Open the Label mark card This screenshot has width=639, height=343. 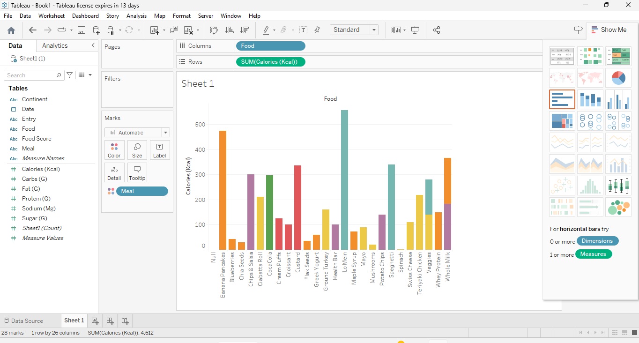click(x=160, y=150)
